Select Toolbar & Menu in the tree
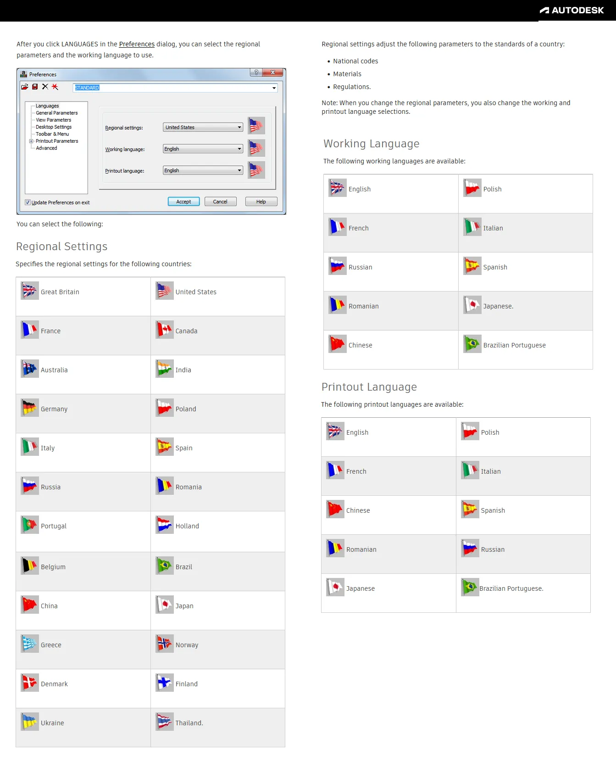The height and width of the screenshot is (762, 616). 52,134
